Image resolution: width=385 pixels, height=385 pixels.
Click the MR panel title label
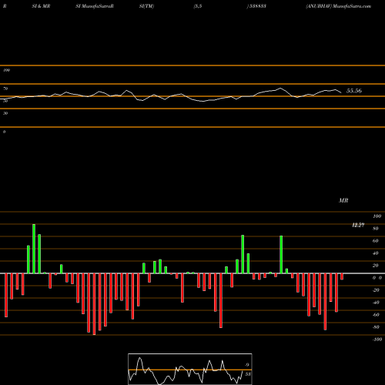[343, 200]
